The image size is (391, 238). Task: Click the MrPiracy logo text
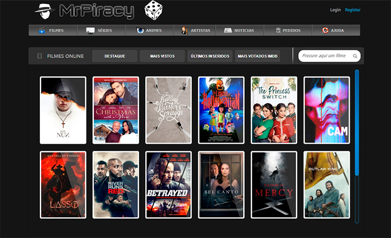coord(97,11)
